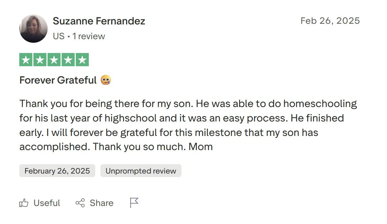This screenshot has height=224, width=387.
Task: Open the 'Forever Grateful' review title
Action: (58, 80)
